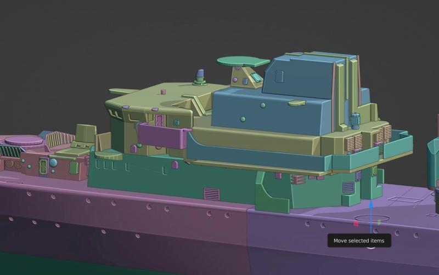Screen dimensions: 439x275
Task: Click the green Y-axis gizmo handle
Action: pyautogui.click(x=379, y=222)
